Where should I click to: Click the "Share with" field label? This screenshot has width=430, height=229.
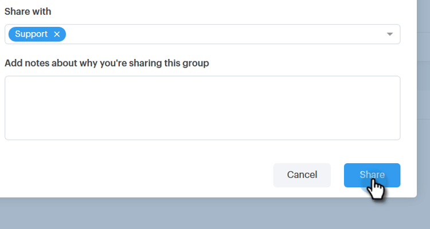(x=28, y=11)
